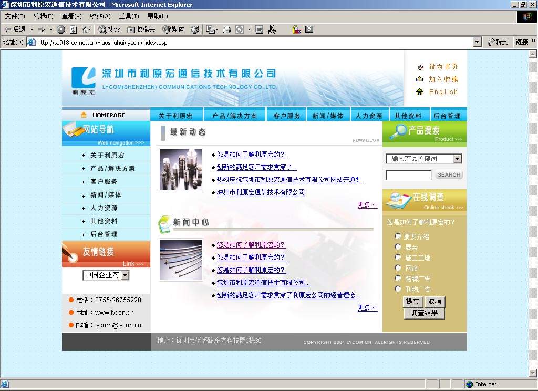Select the 路牌广告 radio option
The height and width of the screenshot is (391, 538).
click(x=398, y=278)
